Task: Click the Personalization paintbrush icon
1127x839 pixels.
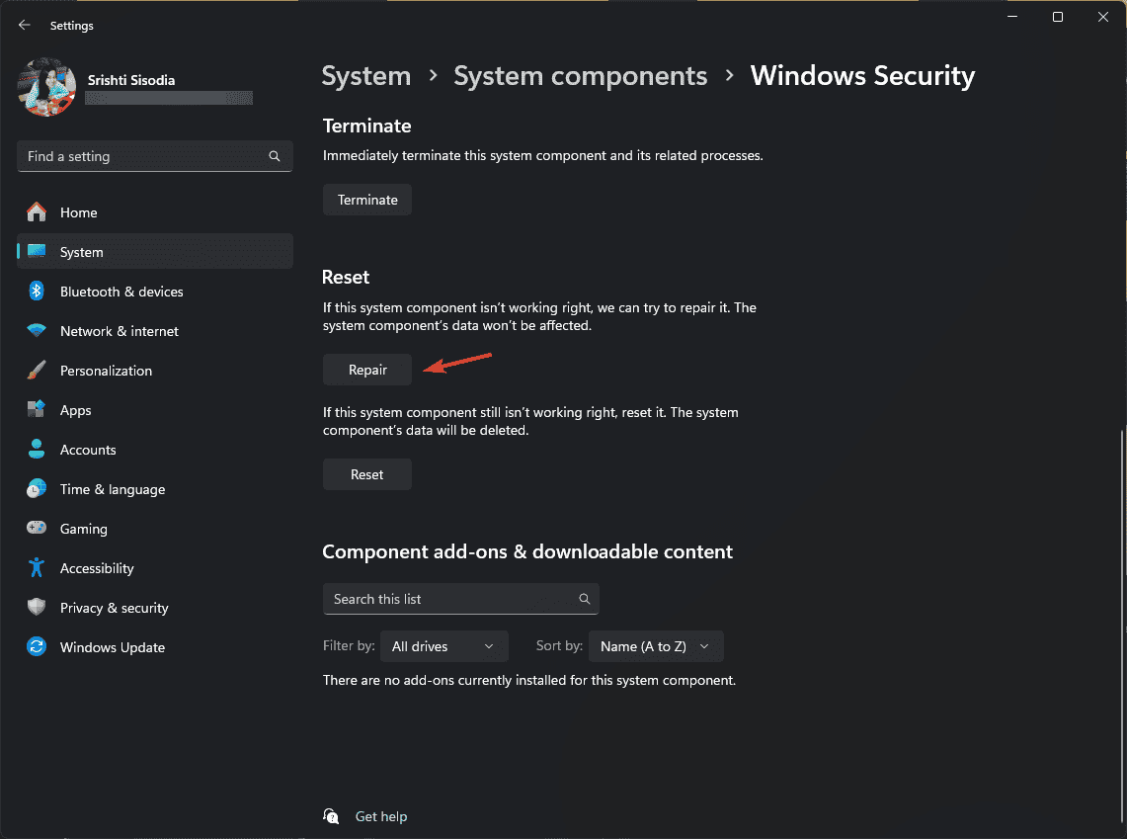Action: coord(37,371)
